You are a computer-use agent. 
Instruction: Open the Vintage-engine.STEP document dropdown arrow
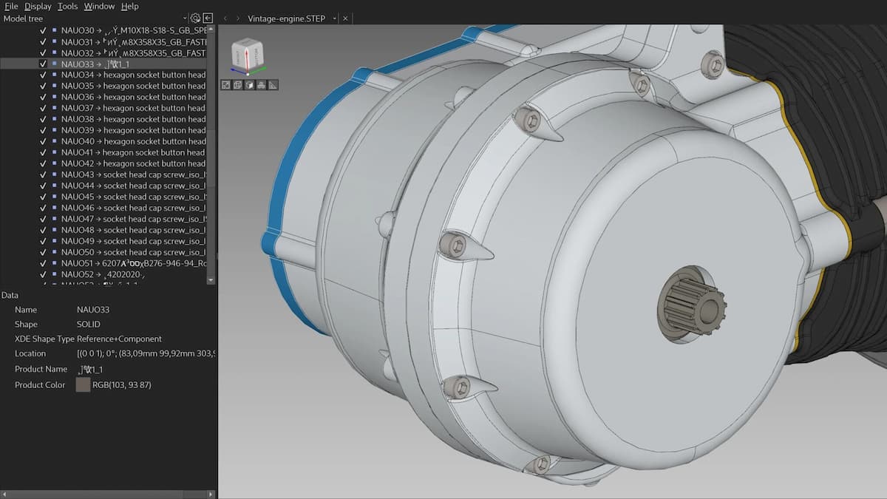click(x=334, y=18)
